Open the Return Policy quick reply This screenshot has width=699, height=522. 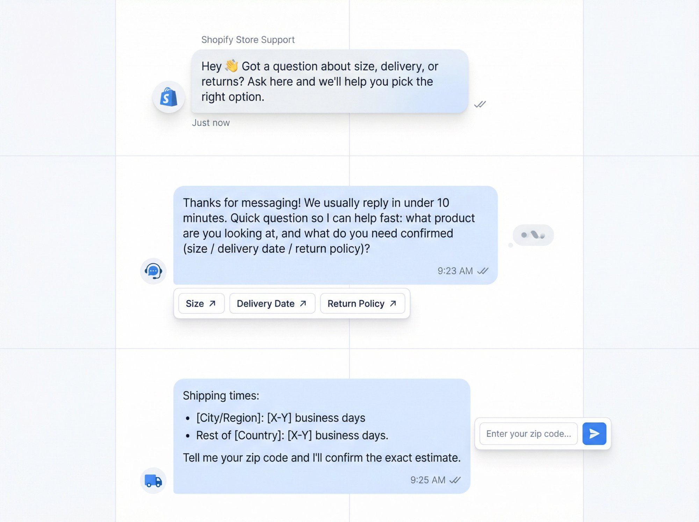click(362, 303)
